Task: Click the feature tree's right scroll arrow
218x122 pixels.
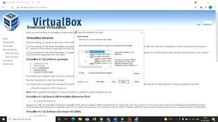Action: coord(110,66)
